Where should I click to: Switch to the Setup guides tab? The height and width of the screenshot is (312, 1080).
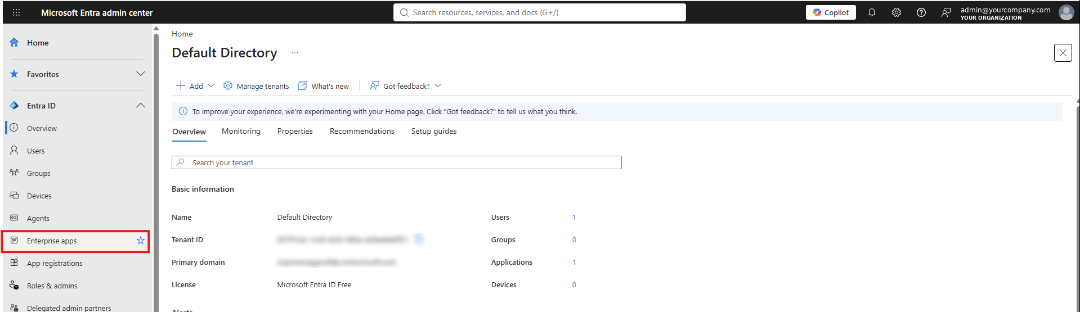[x=434, y=131]
